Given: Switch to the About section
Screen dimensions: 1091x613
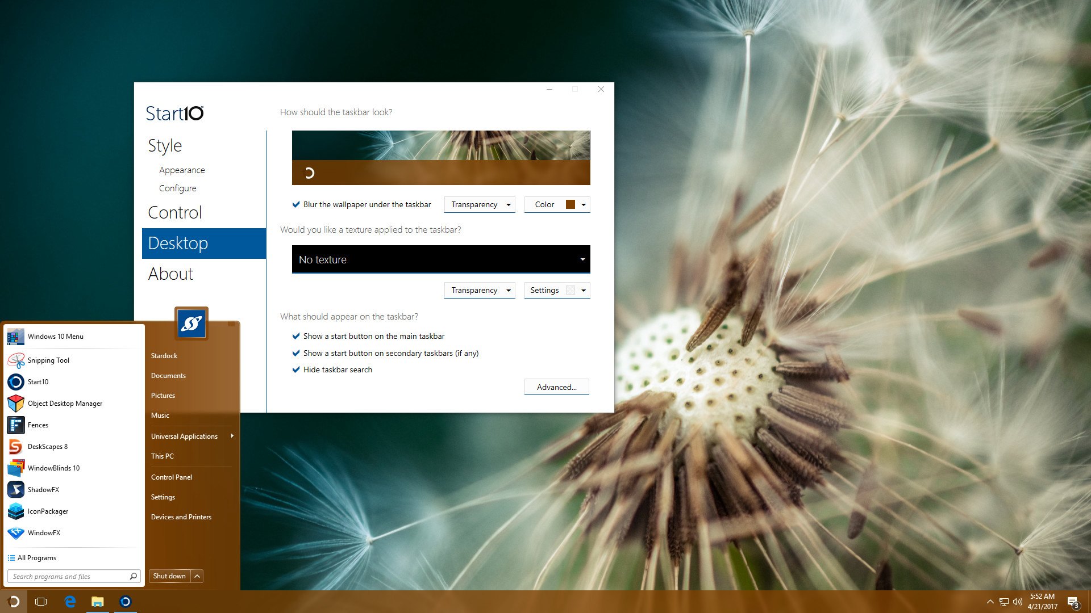Looking at the screenshot, I should [170, 274].
